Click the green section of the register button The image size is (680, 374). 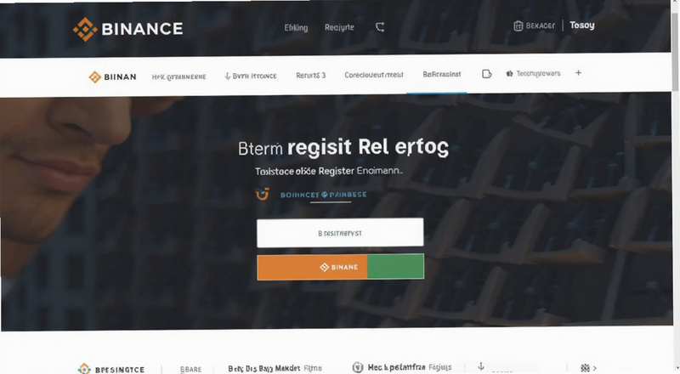pyautogui.click(x=395, y=266)
